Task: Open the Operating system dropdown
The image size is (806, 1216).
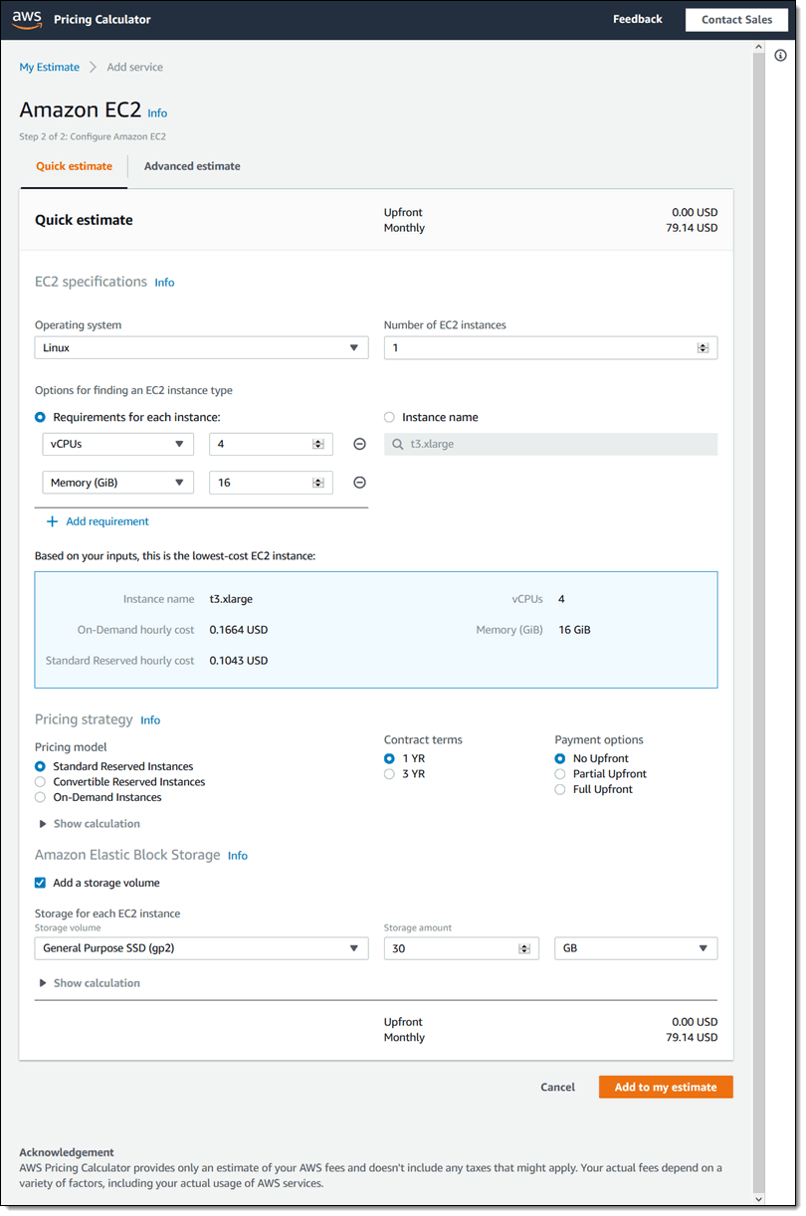Action: 353,347
